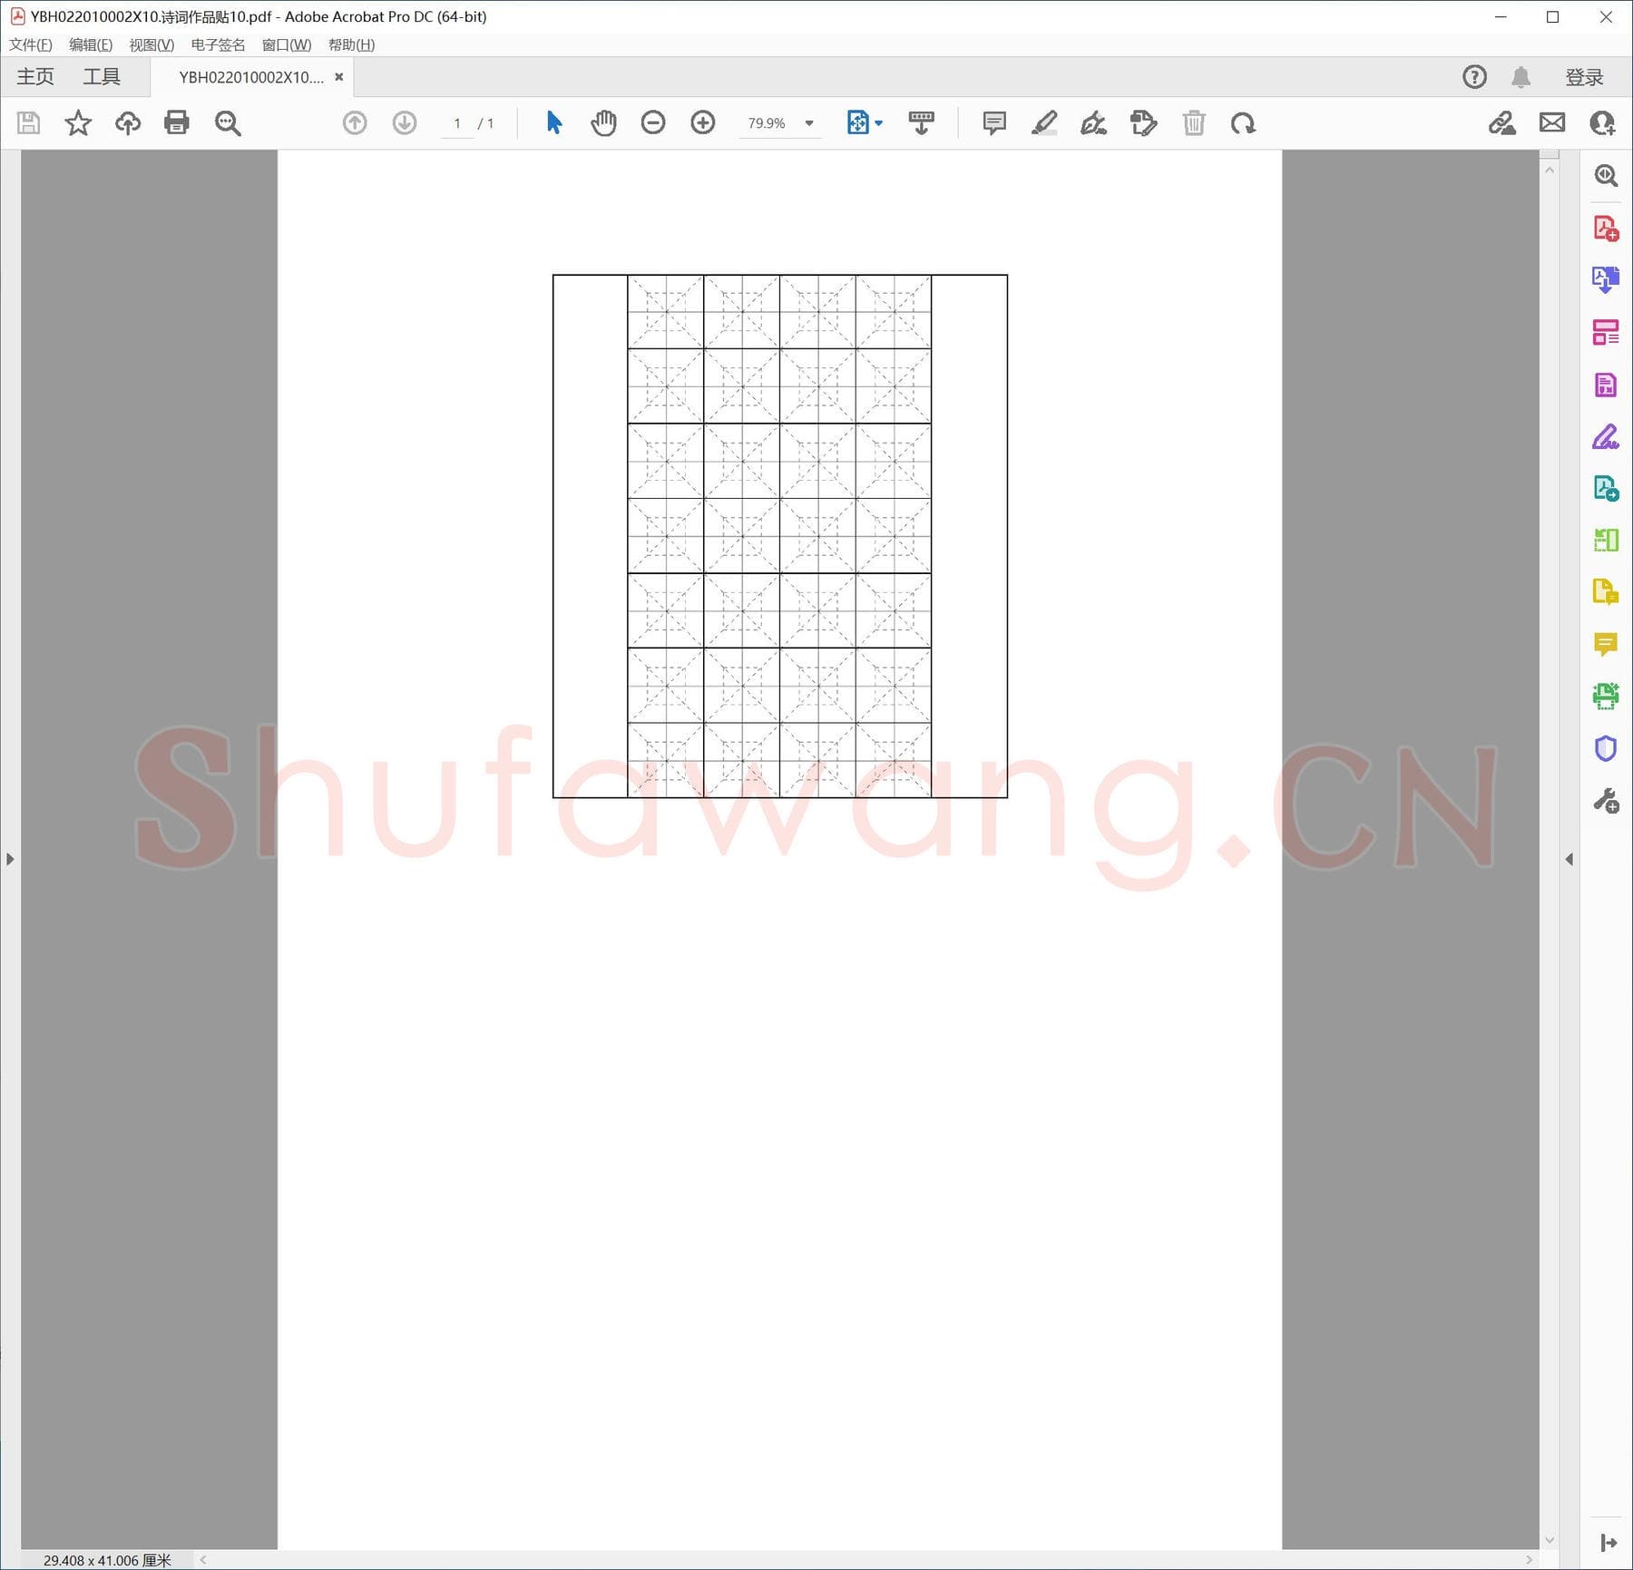
Task: Add a sticky note comment
Action: click(x=994, y=122)
